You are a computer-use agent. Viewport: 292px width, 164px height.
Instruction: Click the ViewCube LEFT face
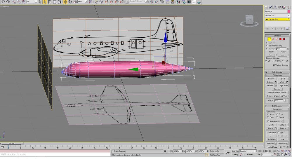(x=249, y=20)
